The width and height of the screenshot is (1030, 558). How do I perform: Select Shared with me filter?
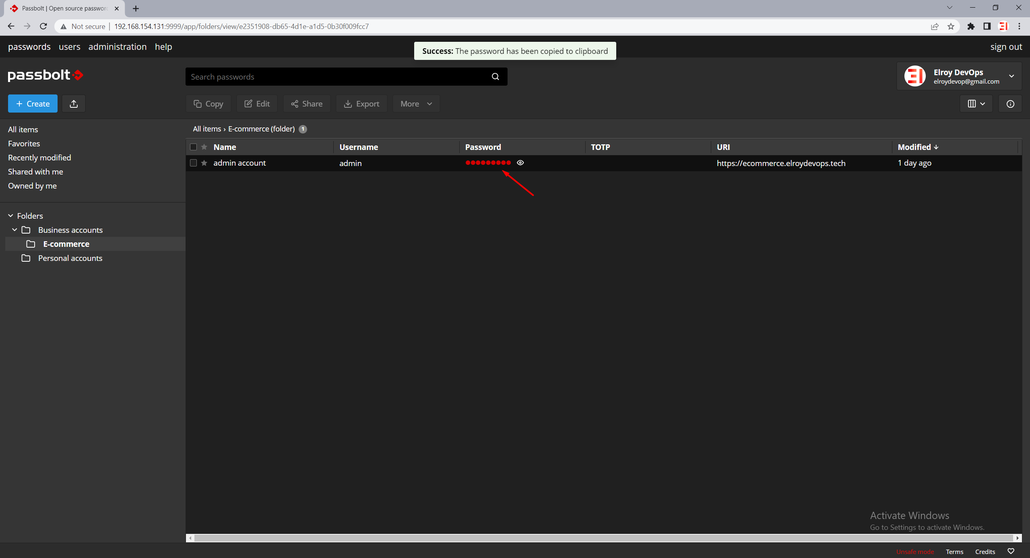pos(35,172)
